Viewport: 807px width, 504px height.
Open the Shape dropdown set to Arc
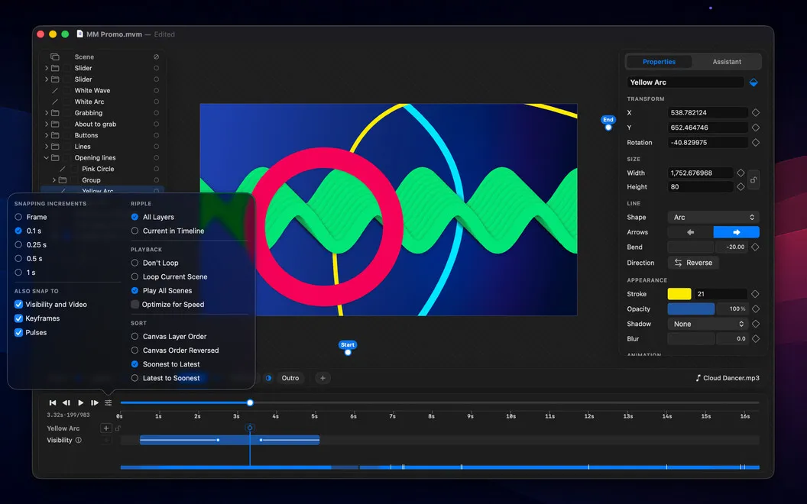pyautogui.click(x=713, y=218)
